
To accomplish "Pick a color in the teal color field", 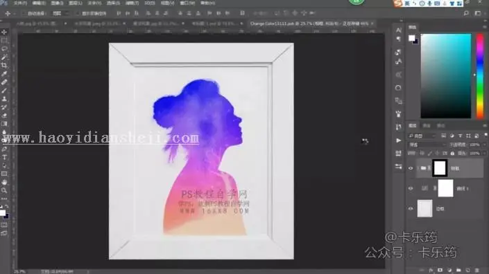I will click(x=446, y=76).
